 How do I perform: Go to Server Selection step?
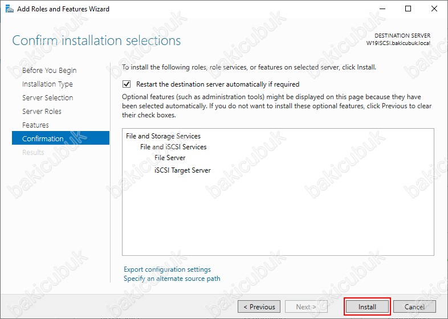point(48,97)
